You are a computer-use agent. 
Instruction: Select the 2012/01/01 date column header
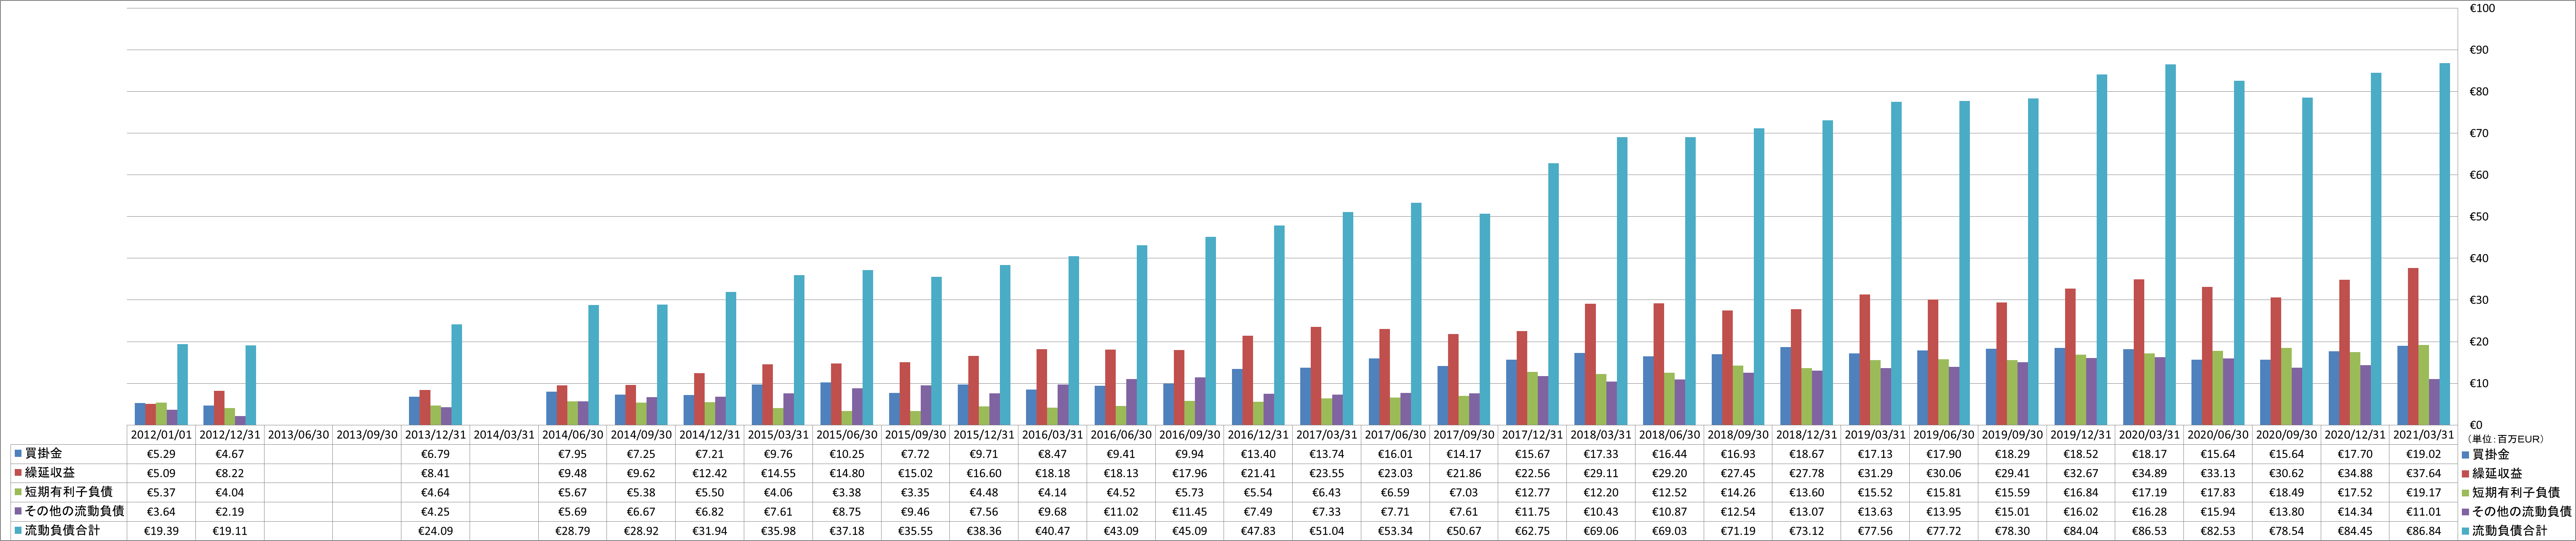click(x=162, y=435)
